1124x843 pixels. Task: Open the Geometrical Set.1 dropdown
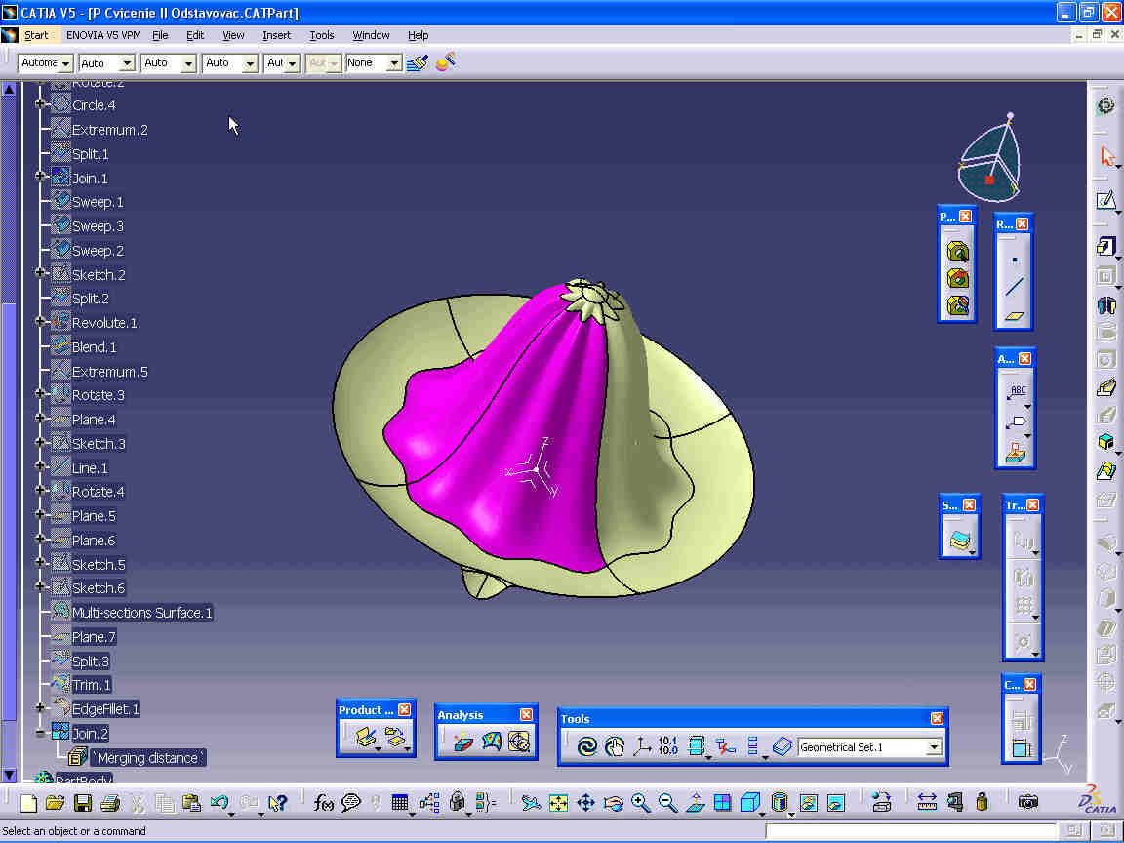pyautogui.click(x=934, y=747)
